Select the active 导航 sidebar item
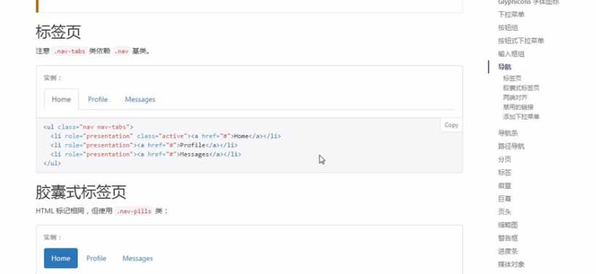The height and width of the screenshot is (274, 596). click(505, 67)
